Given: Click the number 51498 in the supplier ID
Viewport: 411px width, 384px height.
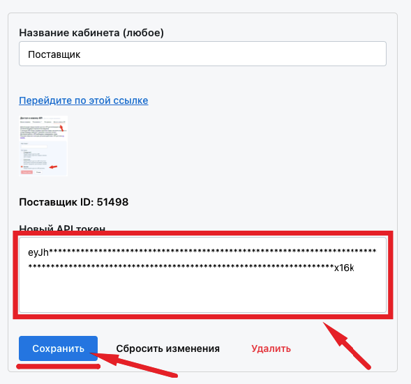Looking at the screenshot, I should pyautogui.click(x=113, y=202).
